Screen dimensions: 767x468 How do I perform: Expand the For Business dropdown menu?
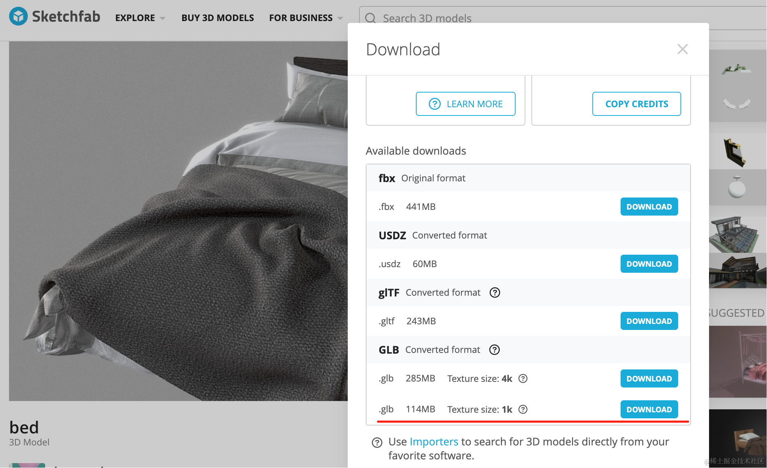click(x=306, y=18)
